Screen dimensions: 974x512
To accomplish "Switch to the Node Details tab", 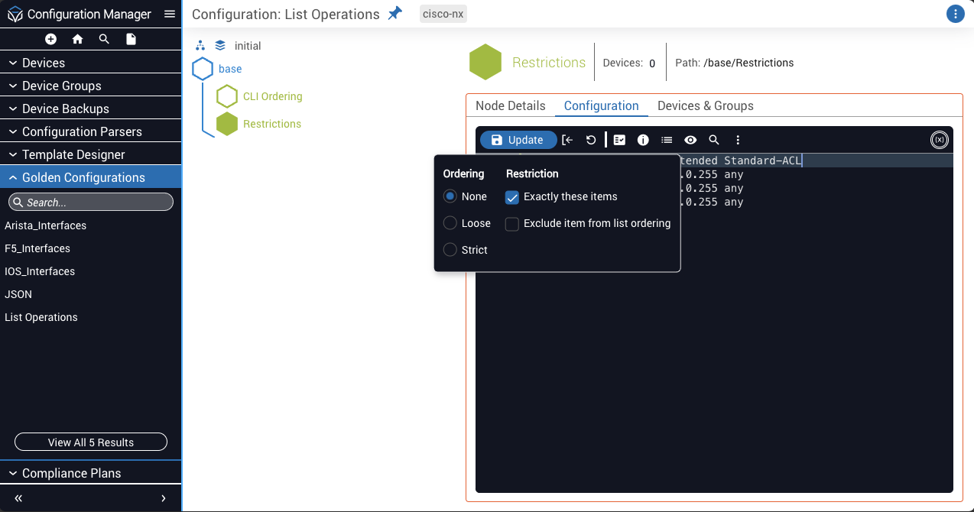I will (510, 106).
